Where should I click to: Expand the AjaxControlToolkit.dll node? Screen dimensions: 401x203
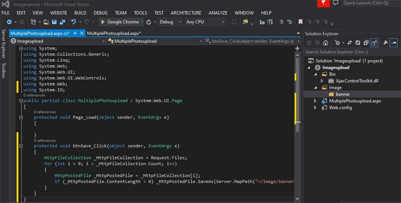pyautogui.click(x=322, y=81)
